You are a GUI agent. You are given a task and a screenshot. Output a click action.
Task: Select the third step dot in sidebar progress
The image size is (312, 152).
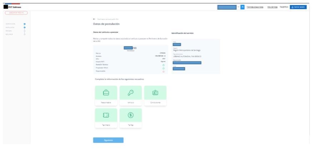pyautogui.click(x=25, y=31)
